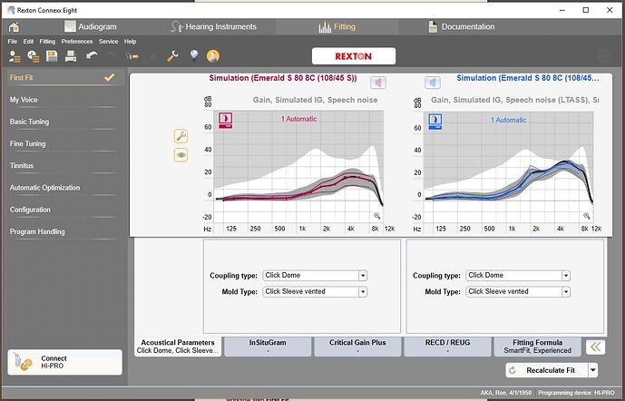
Task: Save the session with floppy disk icon
Action: tap(52, 56)
